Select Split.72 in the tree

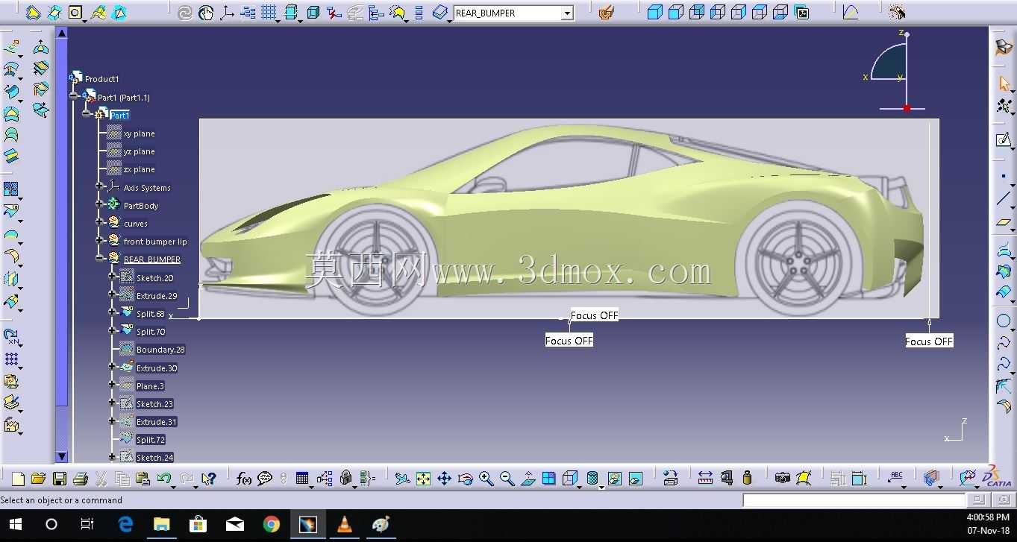click(151, 440)
